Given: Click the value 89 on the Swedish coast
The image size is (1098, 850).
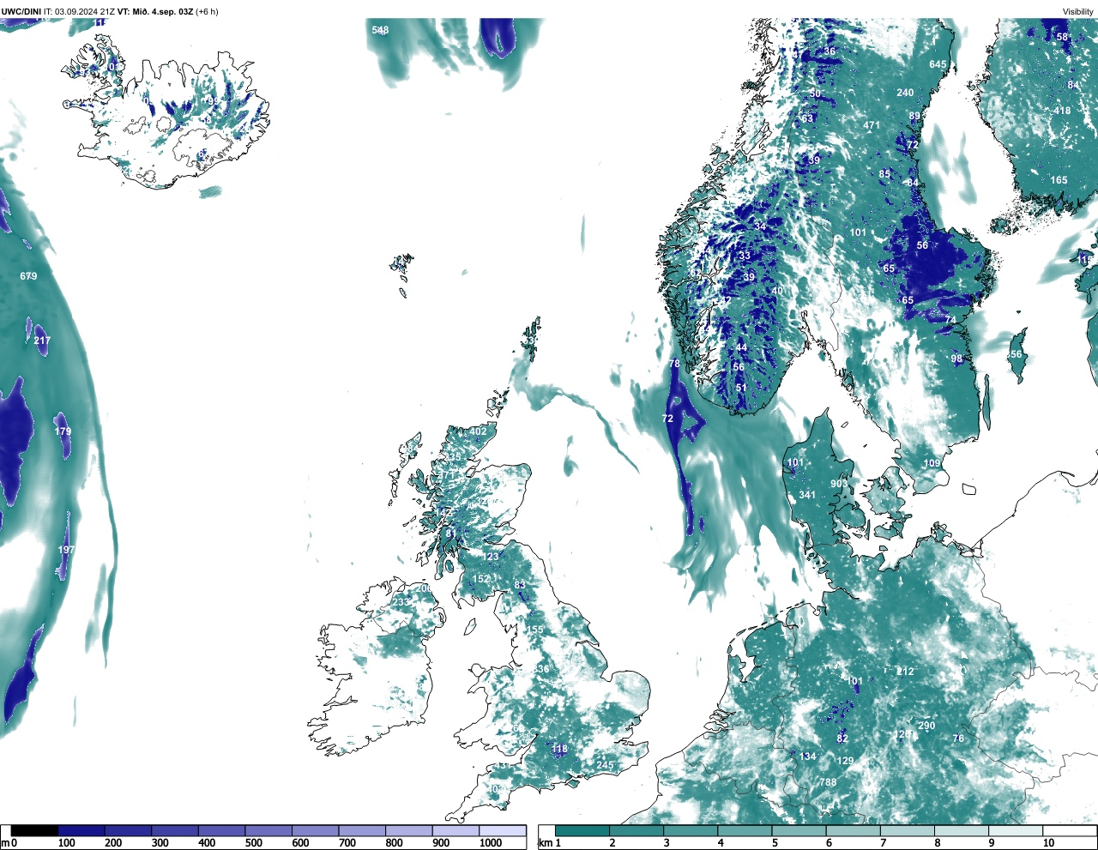Looking at the screenshot, I should point(914,116).
